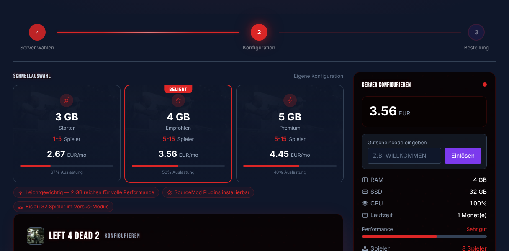The image size is (509, 251).
Task: Click the Gutscheincode eingeben label
Action: point(397,143)
